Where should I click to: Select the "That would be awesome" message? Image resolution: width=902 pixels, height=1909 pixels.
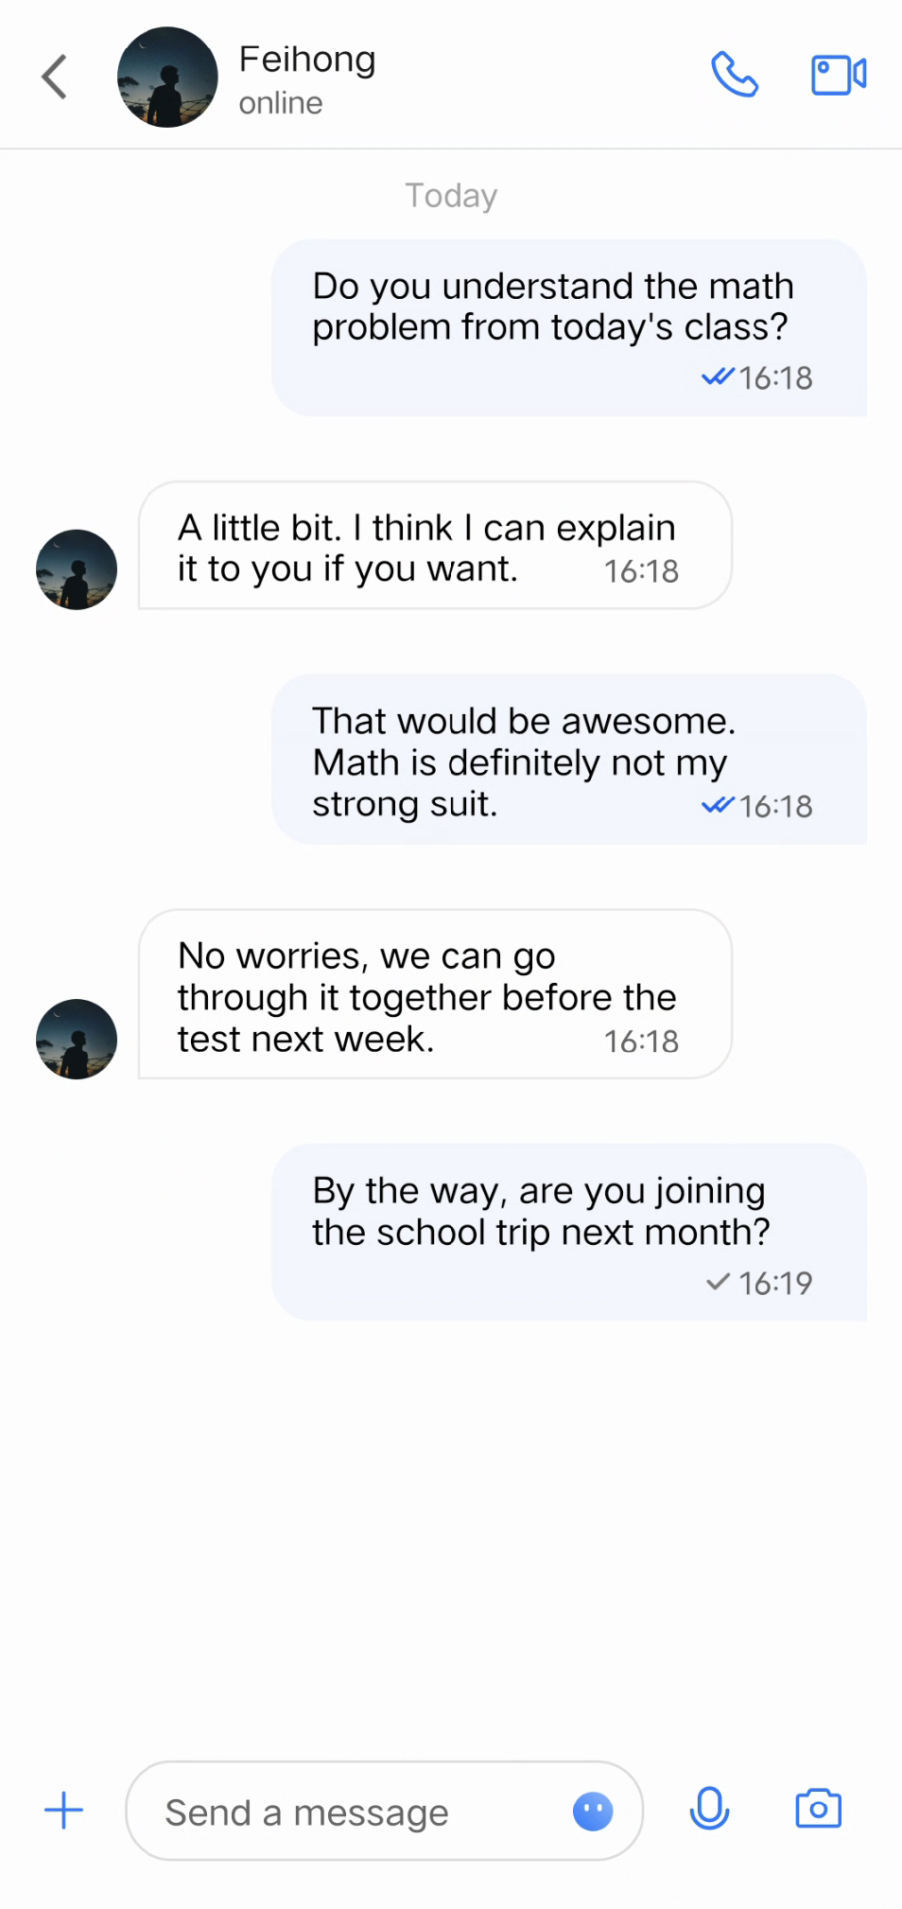[568, 759]
